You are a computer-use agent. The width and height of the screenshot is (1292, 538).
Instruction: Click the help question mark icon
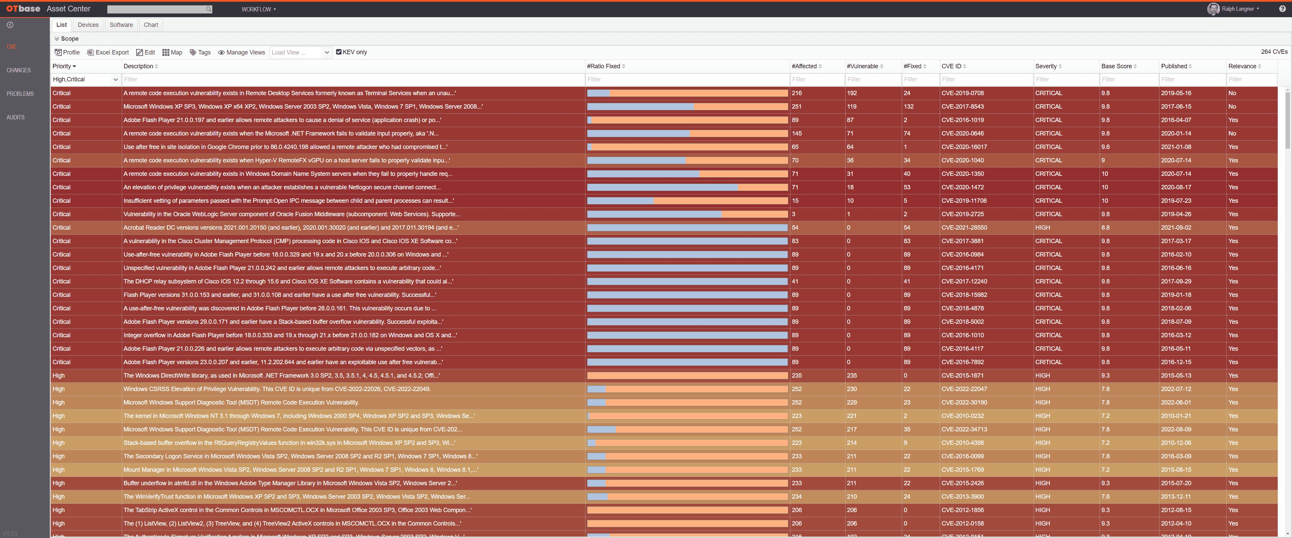1283,9
